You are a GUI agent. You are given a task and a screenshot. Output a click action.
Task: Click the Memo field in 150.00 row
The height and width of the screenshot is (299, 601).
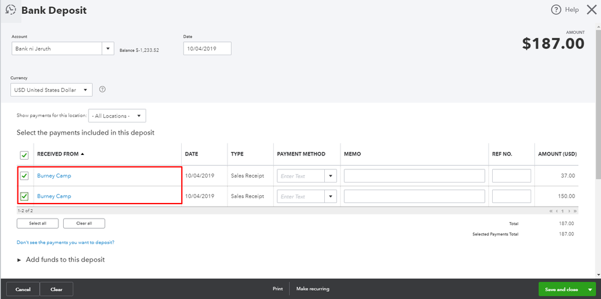pyautogui.click(x=415, y=196)
